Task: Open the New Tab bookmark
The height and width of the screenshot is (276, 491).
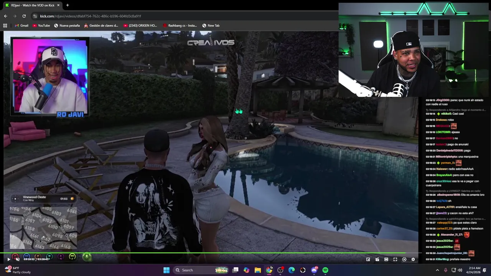Action: pyautogui.click(x=211, y=26)
